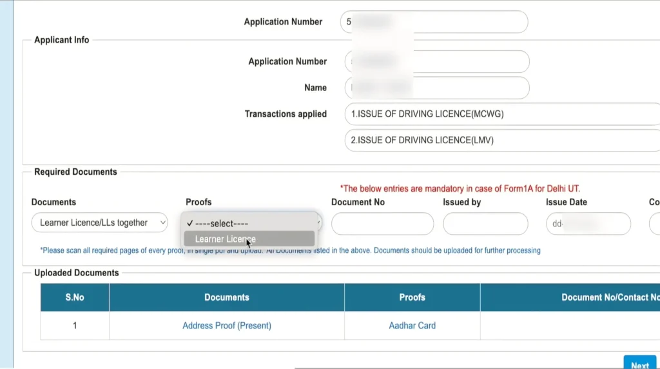Click the Proofs header in uploaded table
This screenshot has height=369, width=660.
pos(412,297)
